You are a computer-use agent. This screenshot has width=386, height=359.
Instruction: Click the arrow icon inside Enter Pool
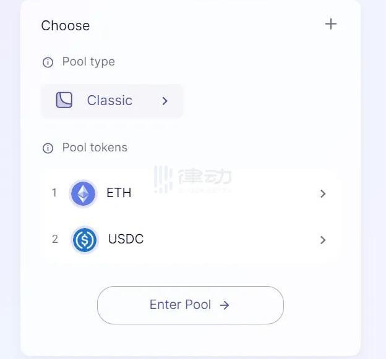[225, 305]
